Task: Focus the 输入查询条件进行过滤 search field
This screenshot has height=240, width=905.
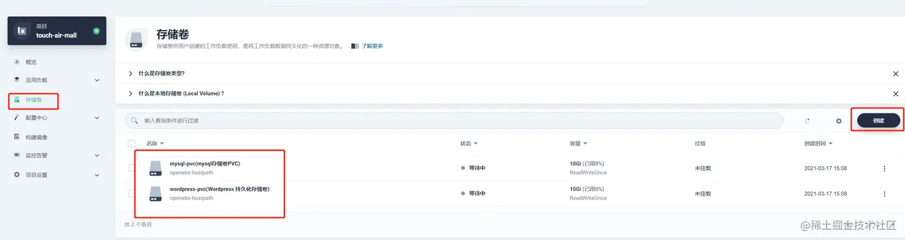Action: (454, 121)
